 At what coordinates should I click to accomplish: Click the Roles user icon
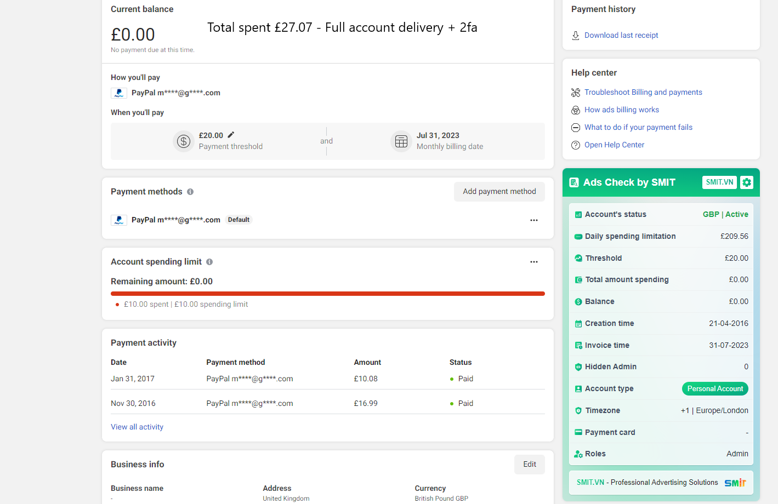[578, 454]
